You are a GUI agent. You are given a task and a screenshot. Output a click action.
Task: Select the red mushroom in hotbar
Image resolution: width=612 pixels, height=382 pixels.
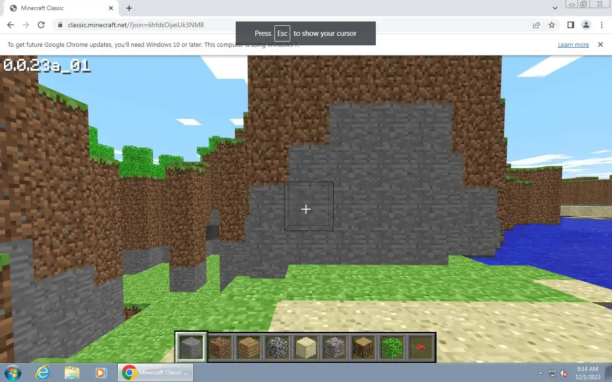pyautogui.click(x=421, y=347)
